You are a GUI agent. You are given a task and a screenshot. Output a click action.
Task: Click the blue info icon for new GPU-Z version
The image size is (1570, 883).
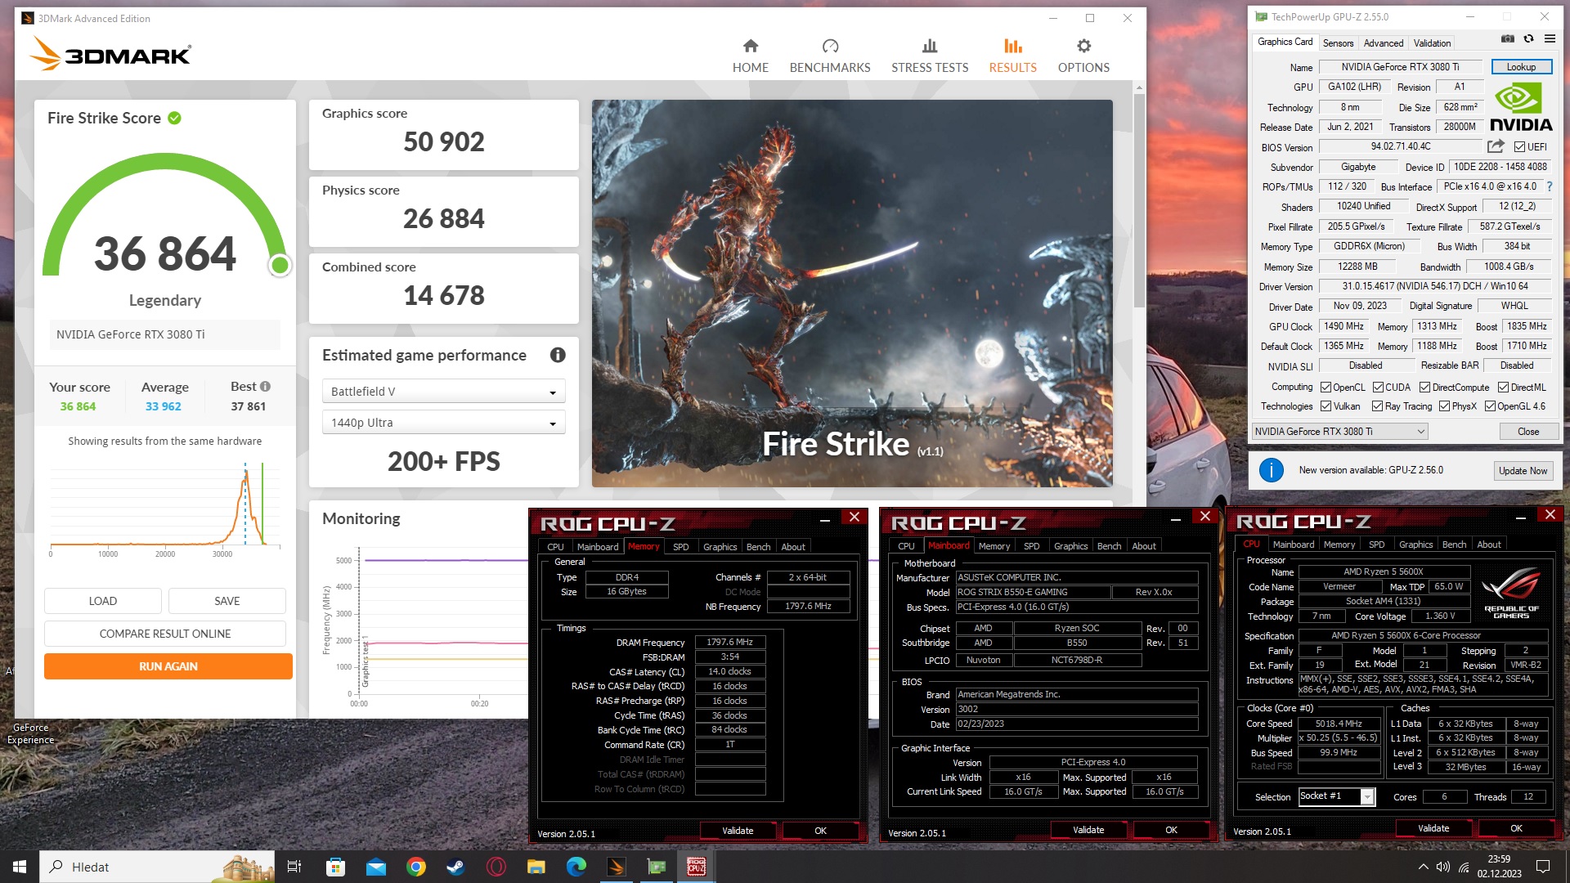pyautogui.click(x=1271, y=470)
